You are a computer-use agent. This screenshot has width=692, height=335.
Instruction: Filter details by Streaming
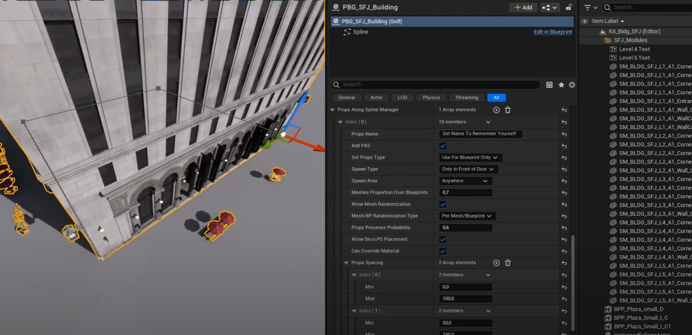[467, 97]
